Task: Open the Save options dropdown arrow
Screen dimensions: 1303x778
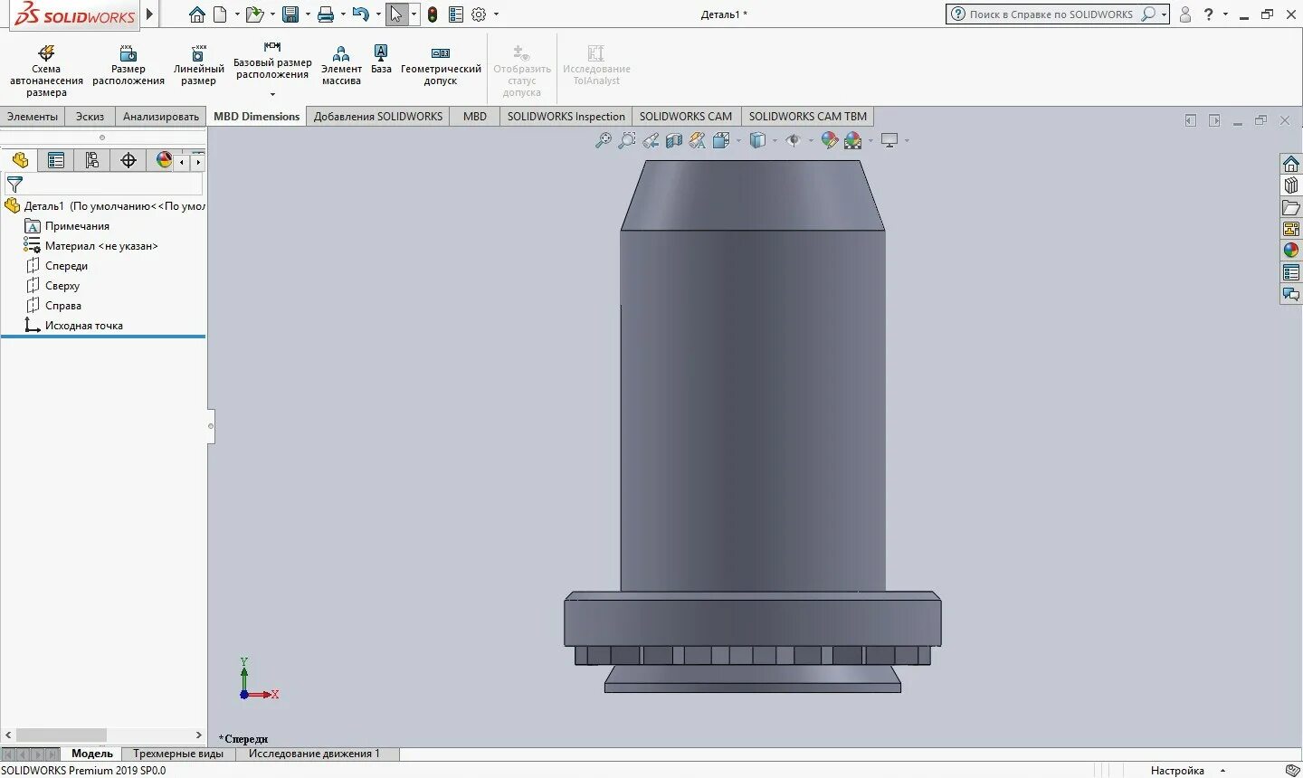Action: tap(309, 14)
